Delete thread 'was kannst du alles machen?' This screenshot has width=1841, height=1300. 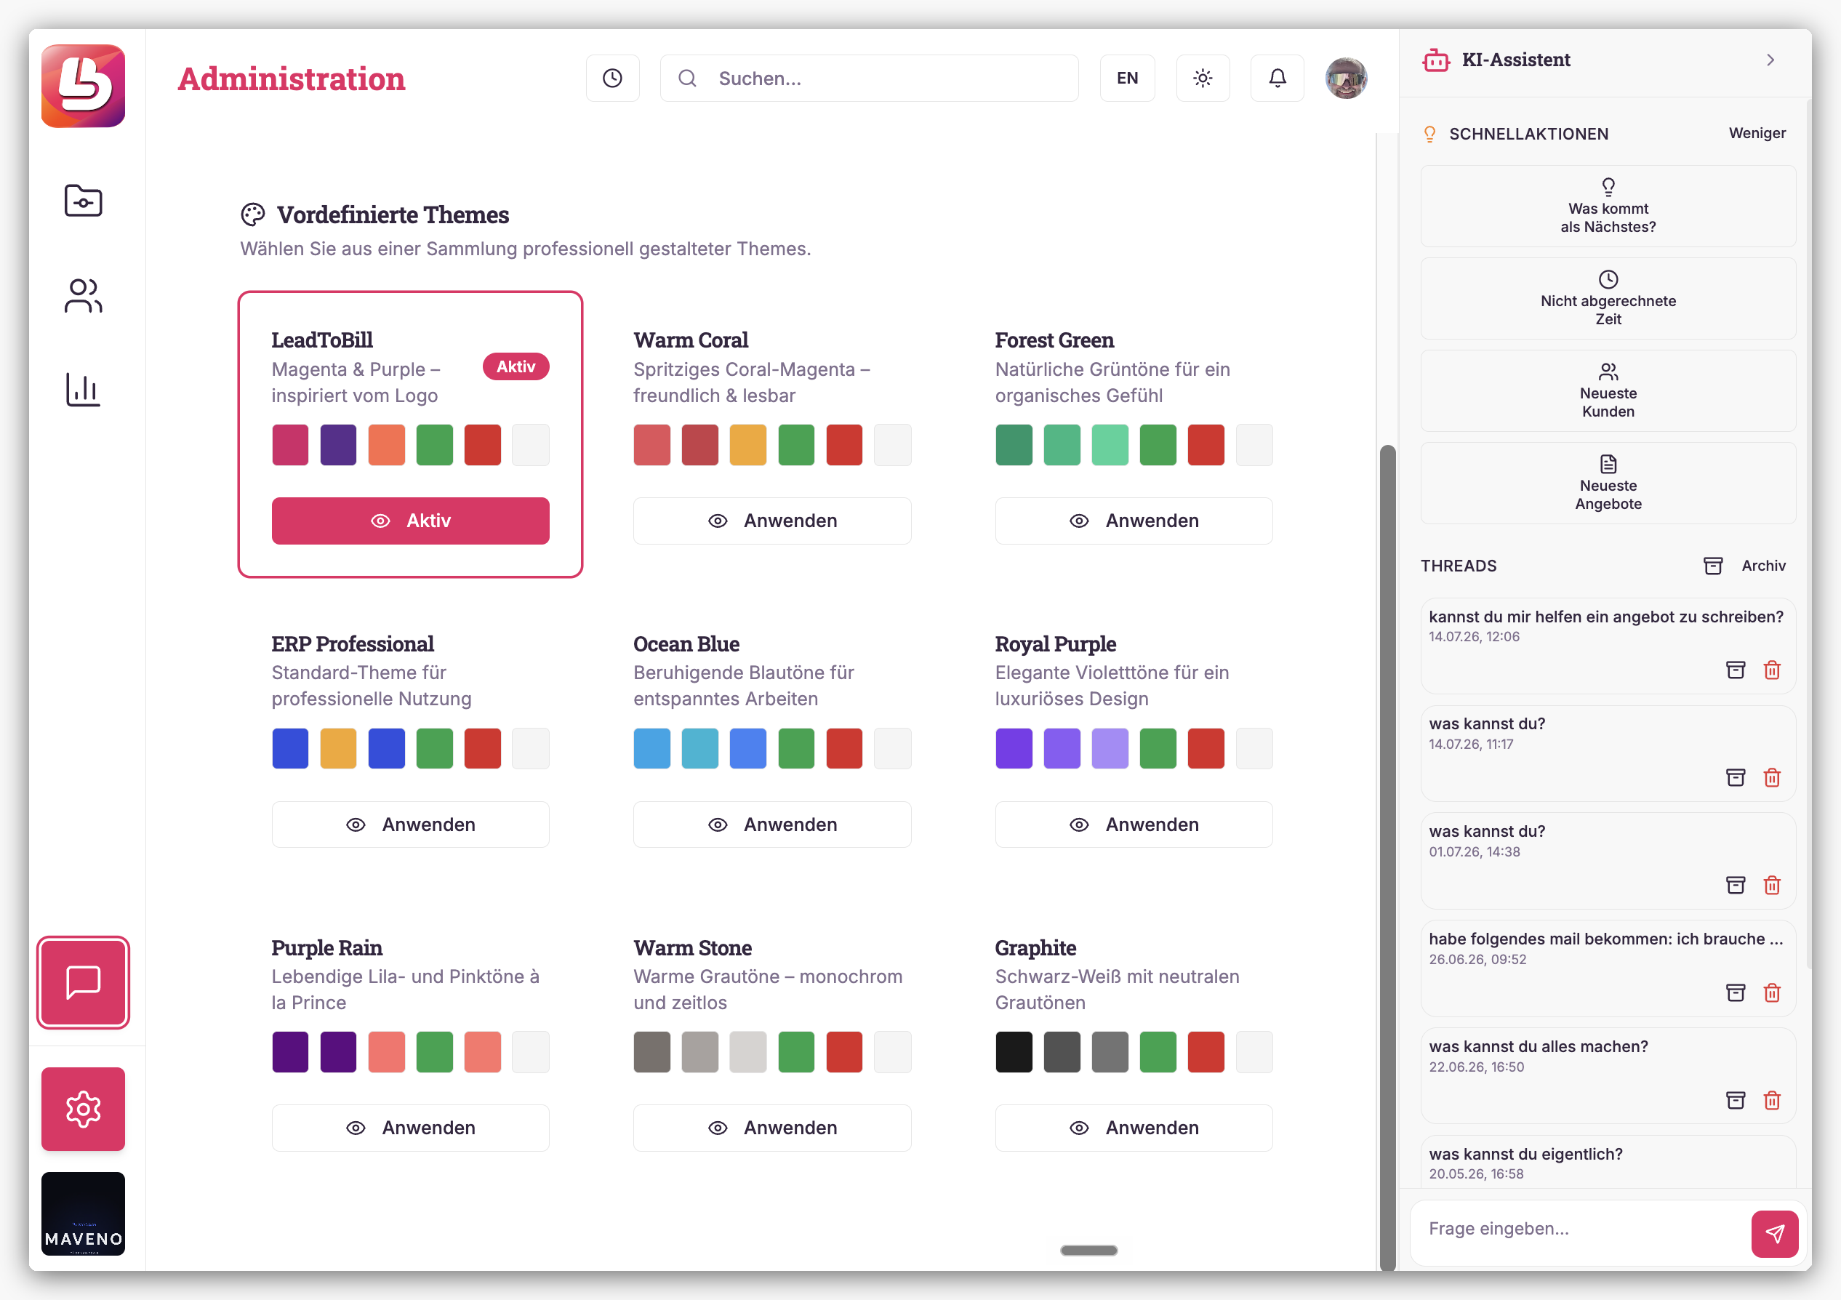1772,1099
